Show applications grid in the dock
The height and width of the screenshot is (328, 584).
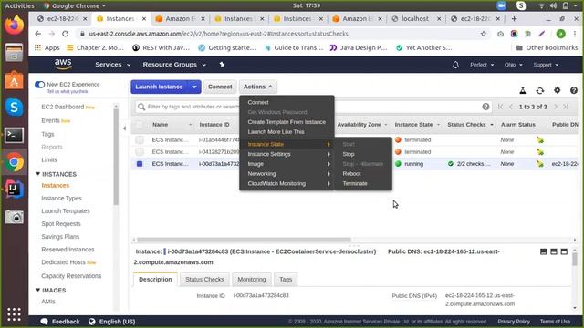(15, 314)
